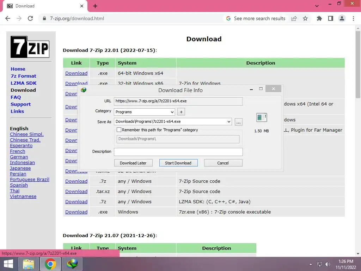
Task: Click the browser address bar URL
Action: (x=77, y=18)
